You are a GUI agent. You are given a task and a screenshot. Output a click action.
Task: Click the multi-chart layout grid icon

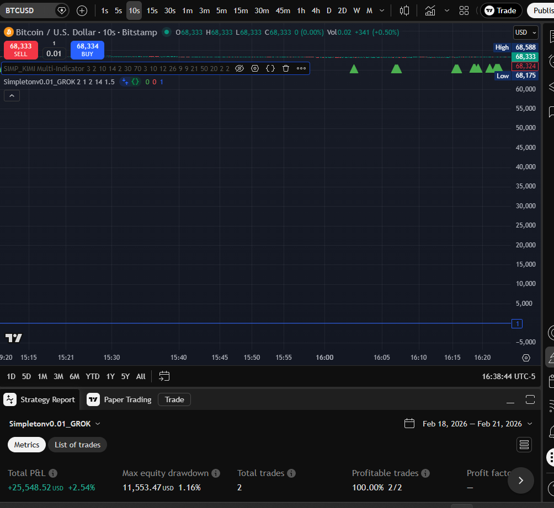point(464,10)
